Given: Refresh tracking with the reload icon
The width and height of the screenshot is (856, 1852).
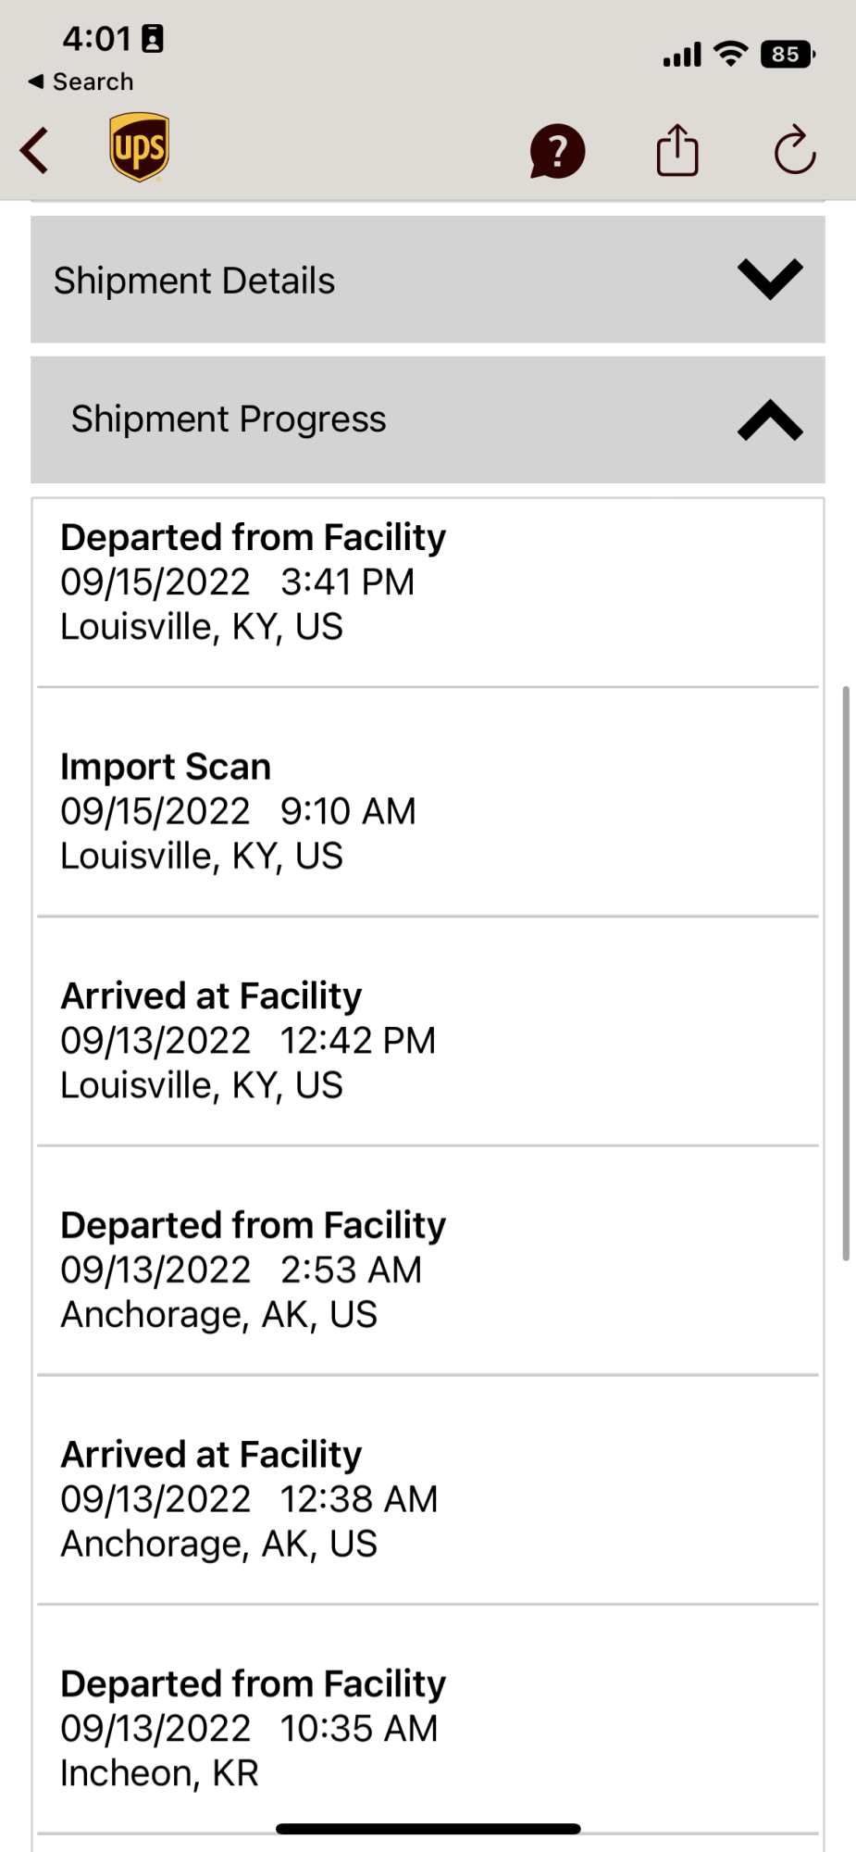Looking at the screenshot, I should (795, 150).
